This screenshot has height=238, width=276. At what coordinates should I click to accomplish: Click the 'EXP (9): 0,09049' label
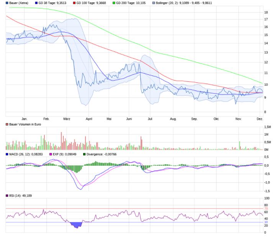pyautogui.click(x=65, y=154)
